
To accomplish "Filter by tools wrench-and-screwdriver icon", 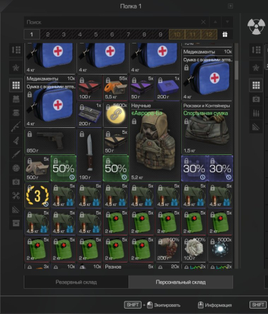I will point(16,195).
